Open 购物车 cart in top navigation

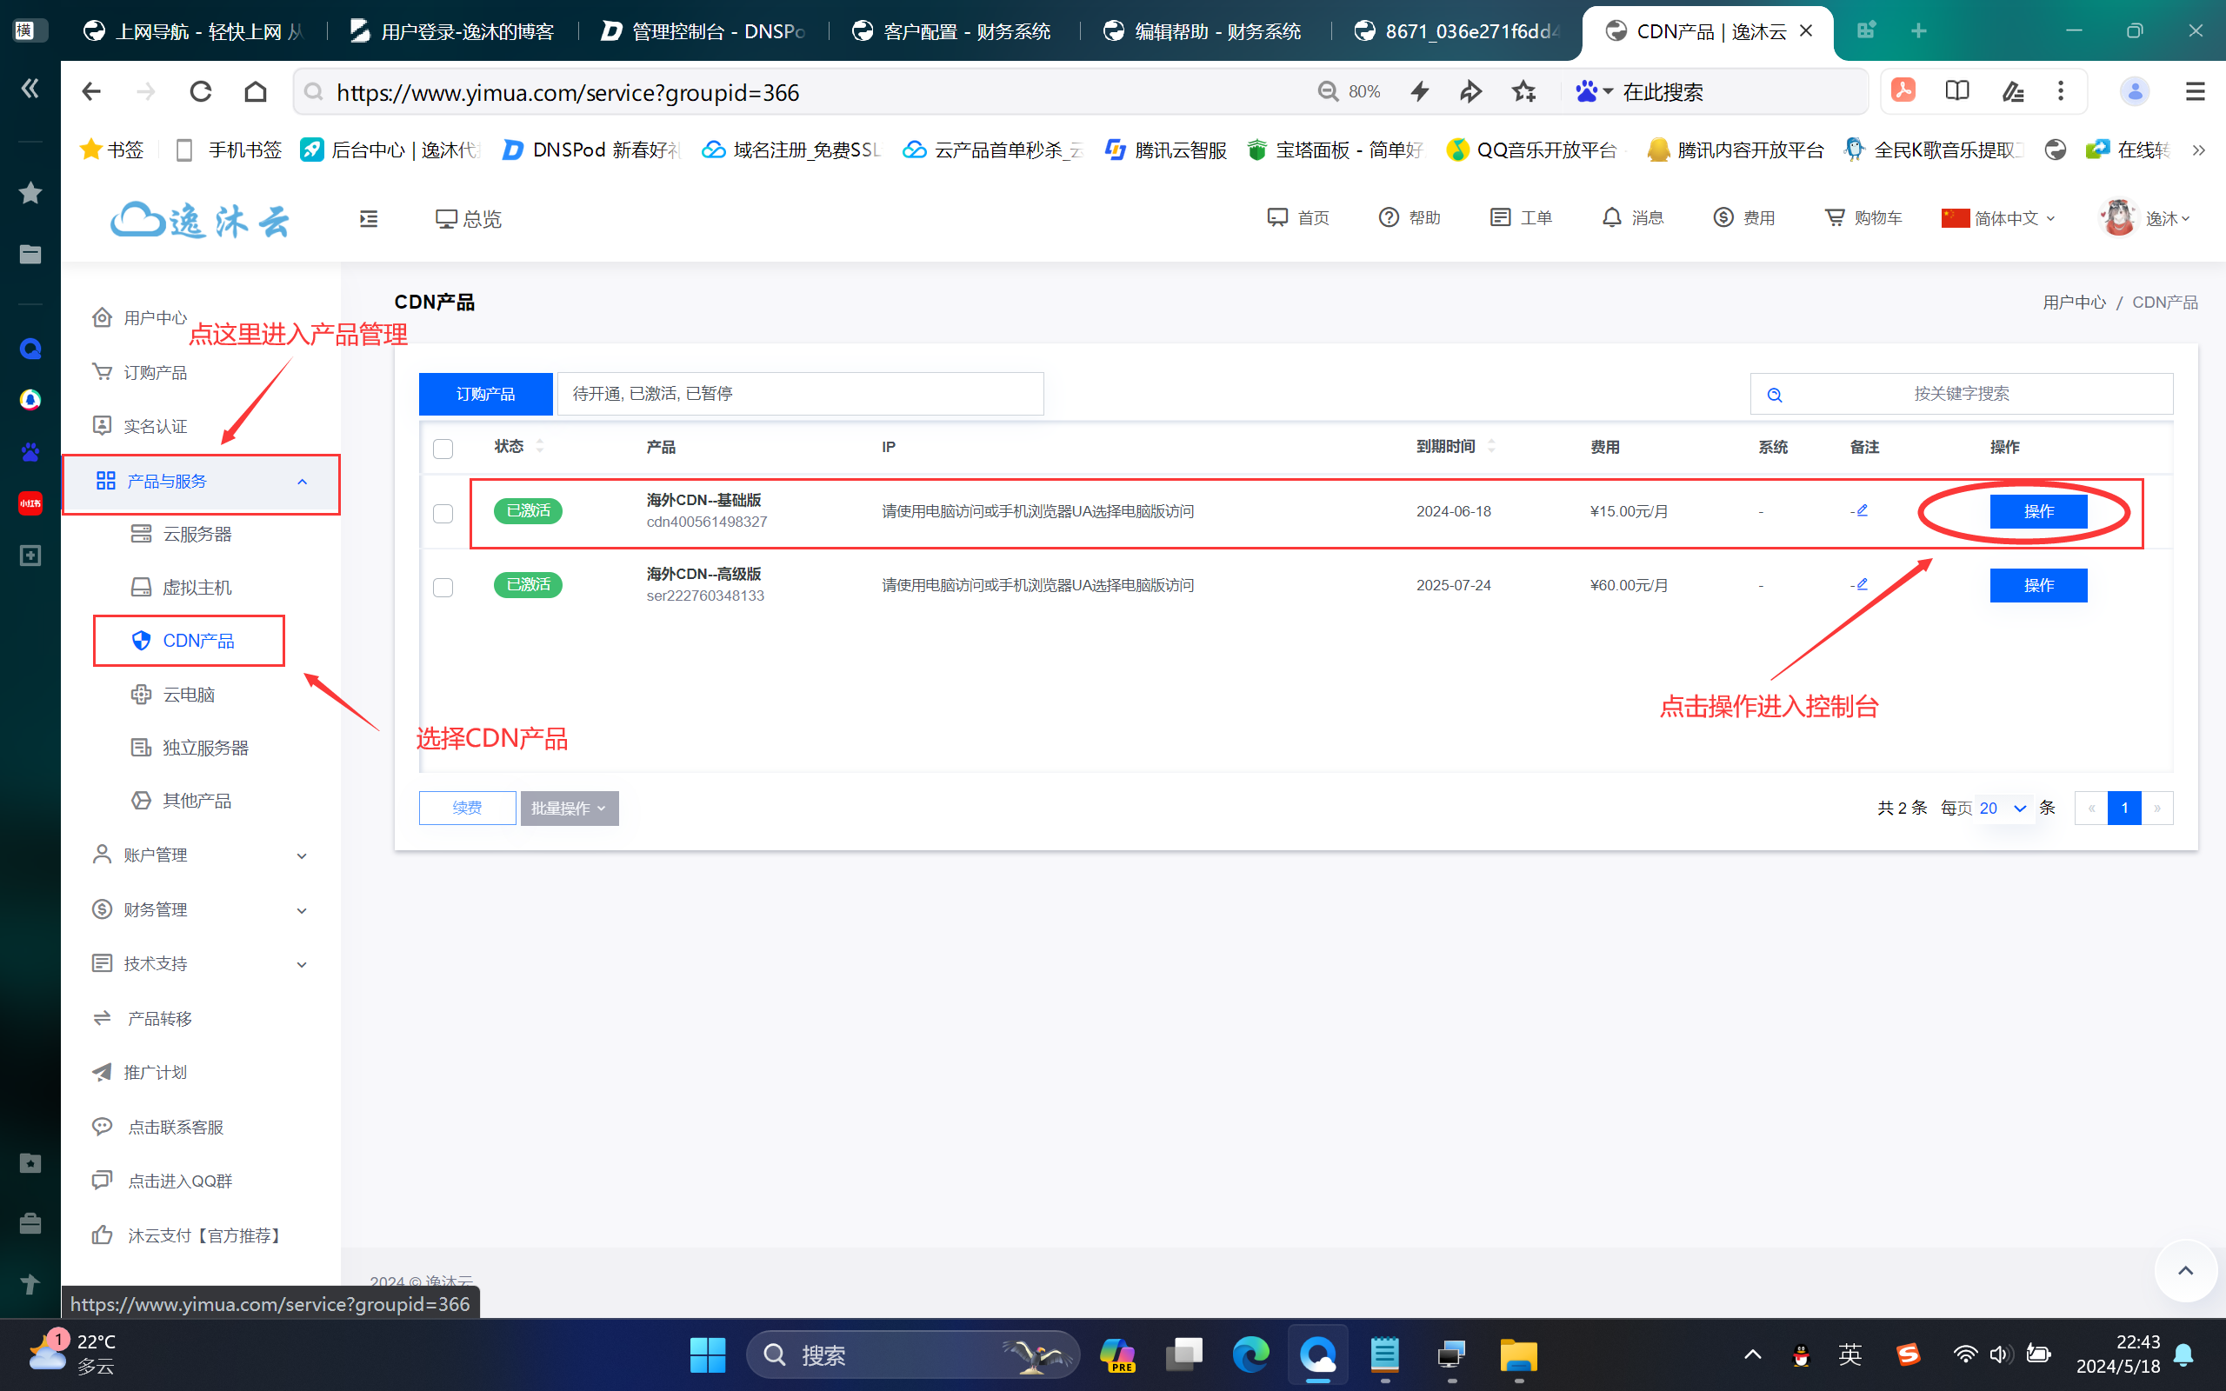click(1863, 218)
